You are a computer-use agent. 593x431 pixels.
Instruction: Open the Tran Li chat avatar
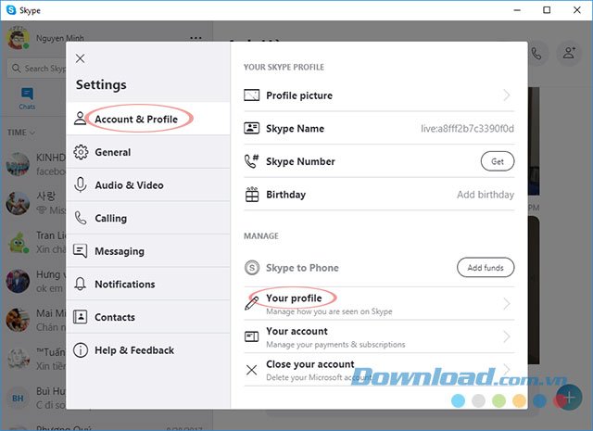pos(18,243)
